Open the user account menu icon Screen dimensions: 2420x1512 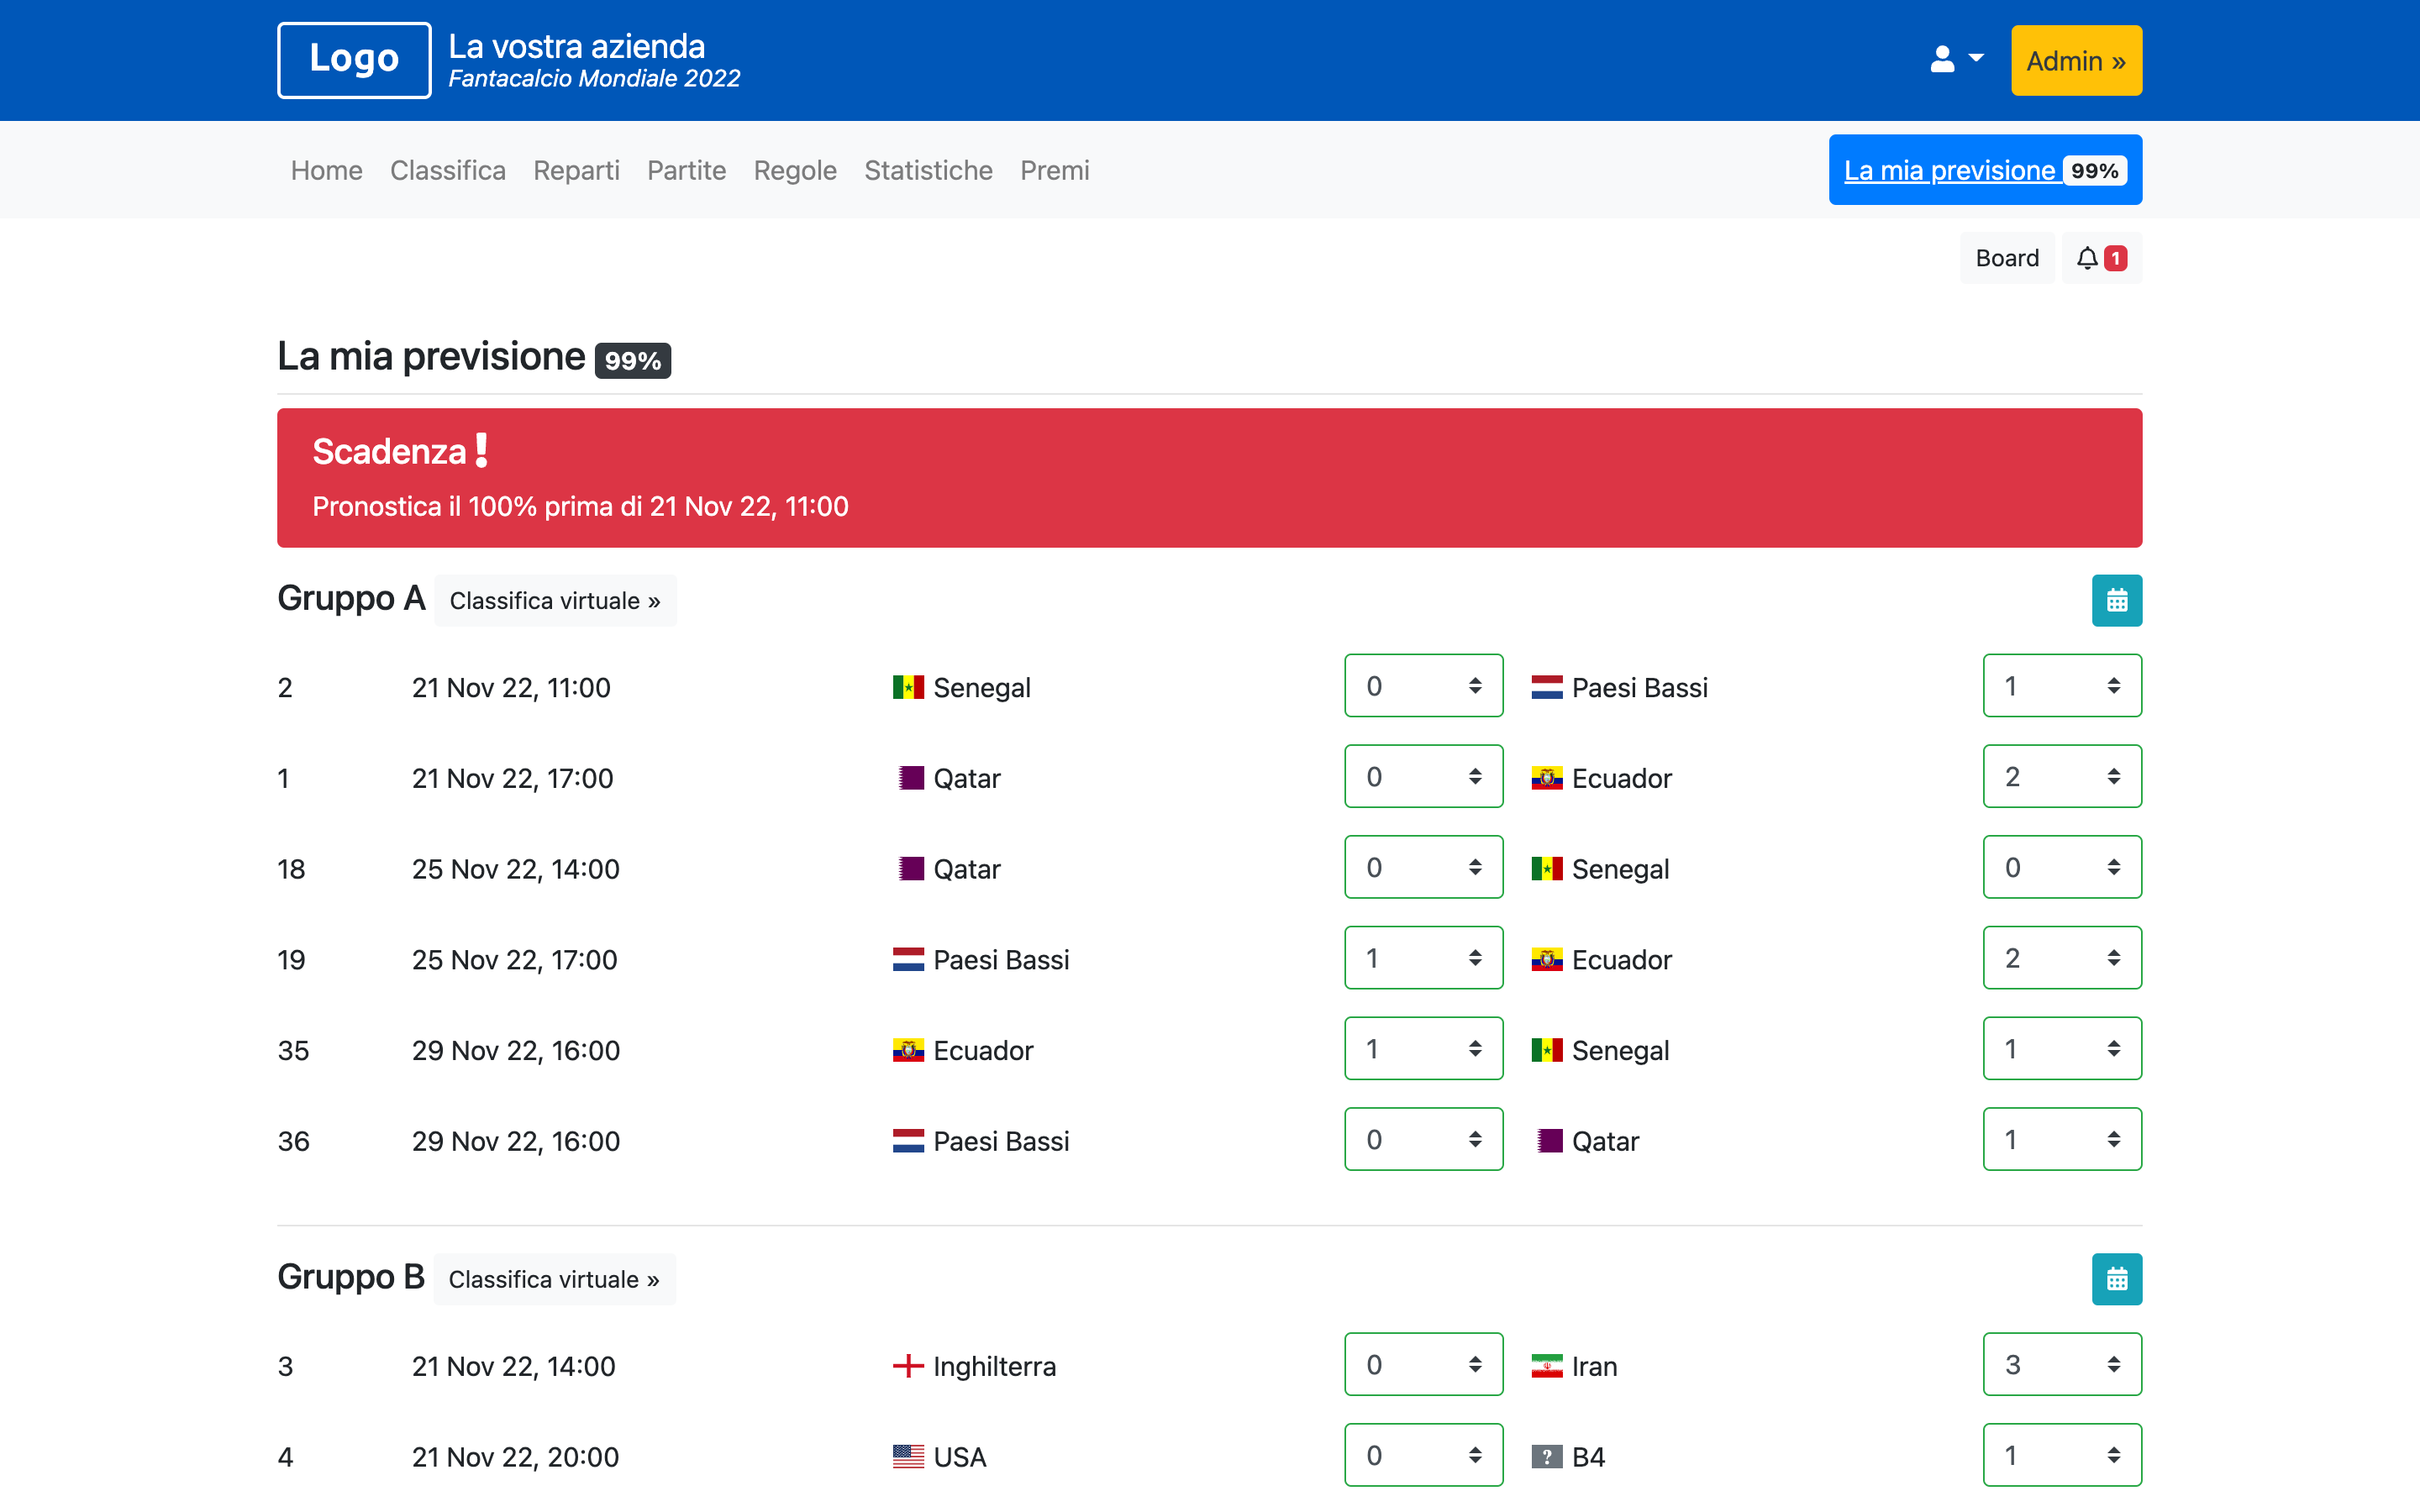tap(1955, 60)
